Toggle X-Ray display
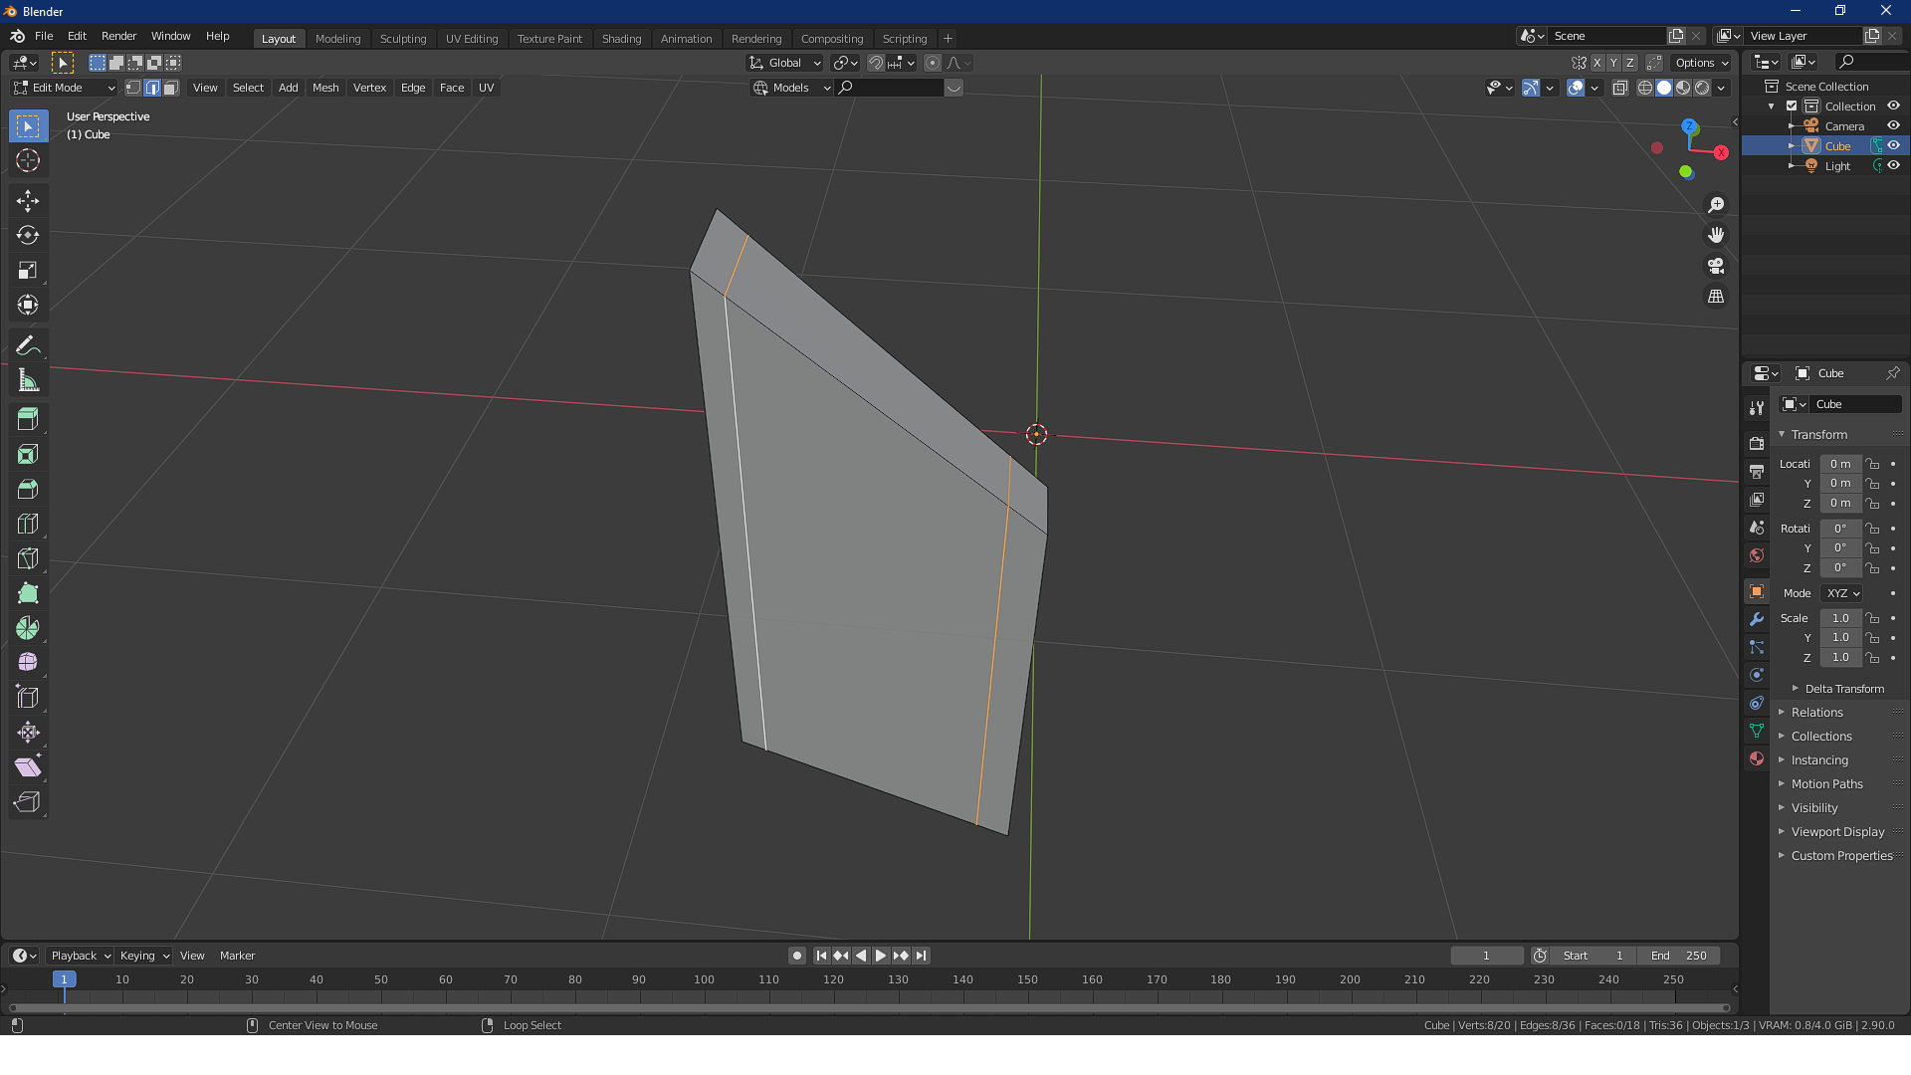This screenshot has width=1911, height=1075. 1620,88
